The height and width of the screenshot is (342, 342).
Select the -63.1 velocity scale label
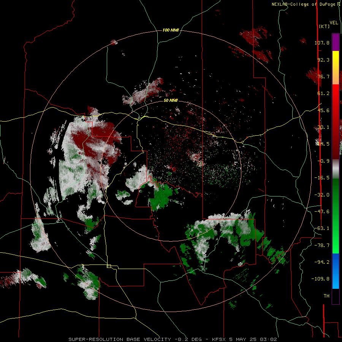(322, 228)
